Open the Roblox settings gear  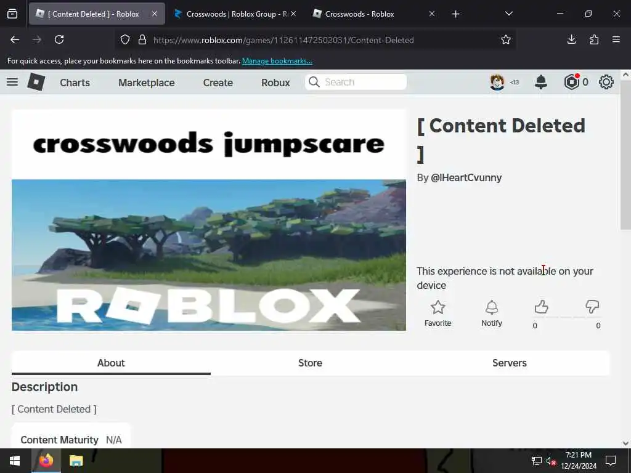pyautogui.click(x=606, y=82)
